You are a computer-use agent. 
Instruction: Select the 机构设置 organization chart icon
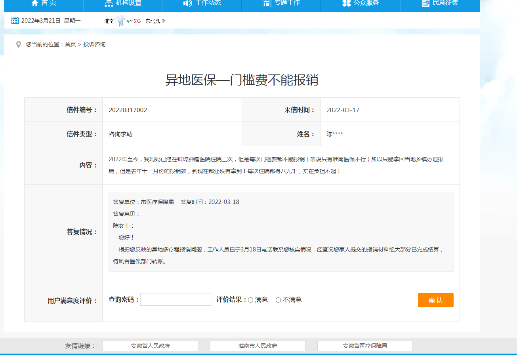coord(109,4)
